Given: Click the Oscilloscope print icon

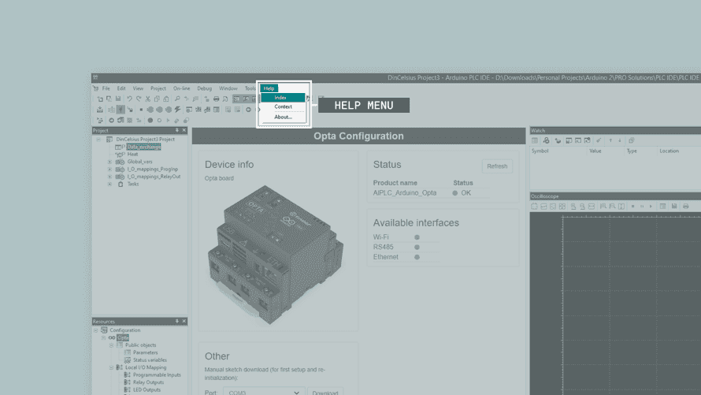Looking at the screenshot, I should [686, 207].
